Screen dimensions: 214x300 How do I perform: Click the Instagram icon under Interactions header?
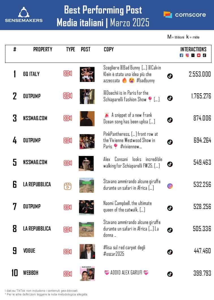(x=187, y=55)
